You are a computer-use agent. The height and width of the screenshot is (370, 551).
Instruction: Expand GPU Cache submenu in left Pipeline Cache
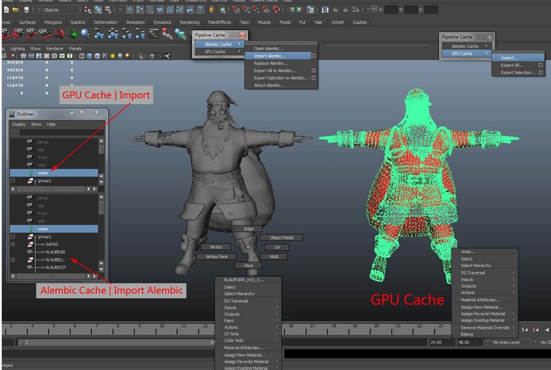pyautogui.click(x=220, y=52)
